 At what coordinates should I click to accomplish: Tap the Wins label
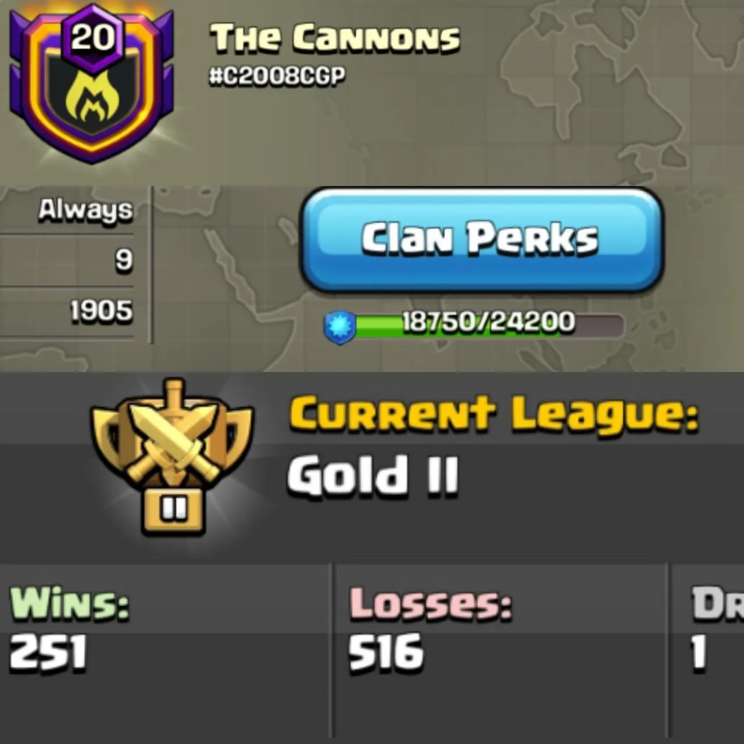point(70,604)
